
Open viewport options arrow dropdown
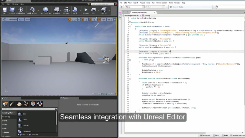click(x=3, y=20)
